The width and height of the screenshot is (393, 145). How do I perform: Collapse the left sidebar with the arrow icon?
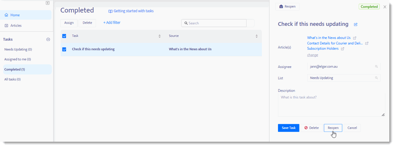(47, 3)
